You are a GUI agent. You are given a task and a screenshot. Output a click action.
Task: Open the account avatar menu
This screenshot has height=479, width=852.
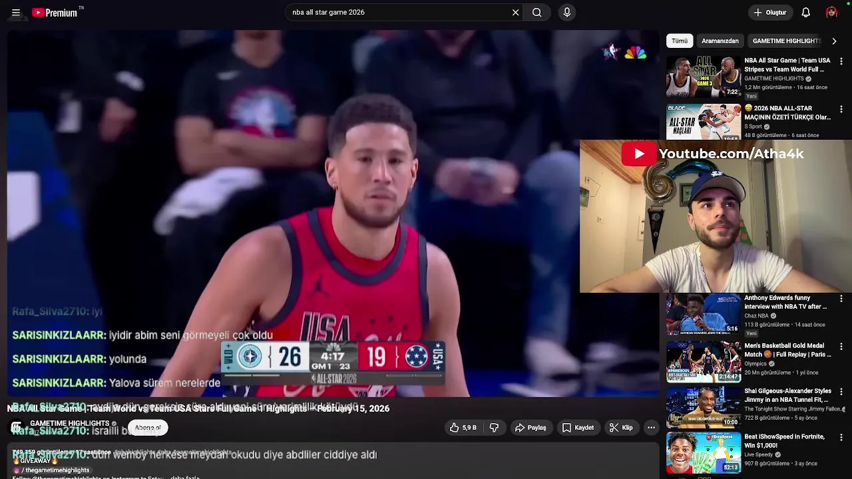pyautogui.click(x=831, y=13)
